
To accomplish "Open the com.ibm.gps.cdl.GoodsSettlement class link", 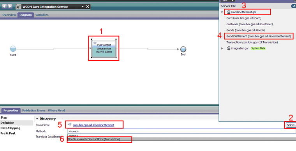I will click(93, 125).
